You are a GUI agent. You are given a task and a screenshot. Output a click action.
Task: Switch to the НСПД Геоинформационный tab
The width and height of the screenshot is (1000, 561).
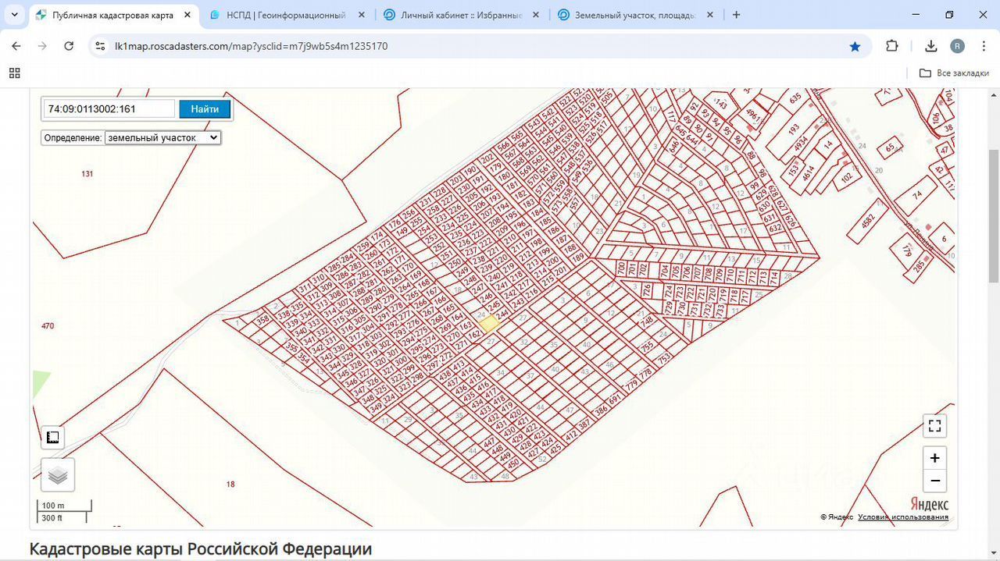pyautogui.click(x=286, y=15)
